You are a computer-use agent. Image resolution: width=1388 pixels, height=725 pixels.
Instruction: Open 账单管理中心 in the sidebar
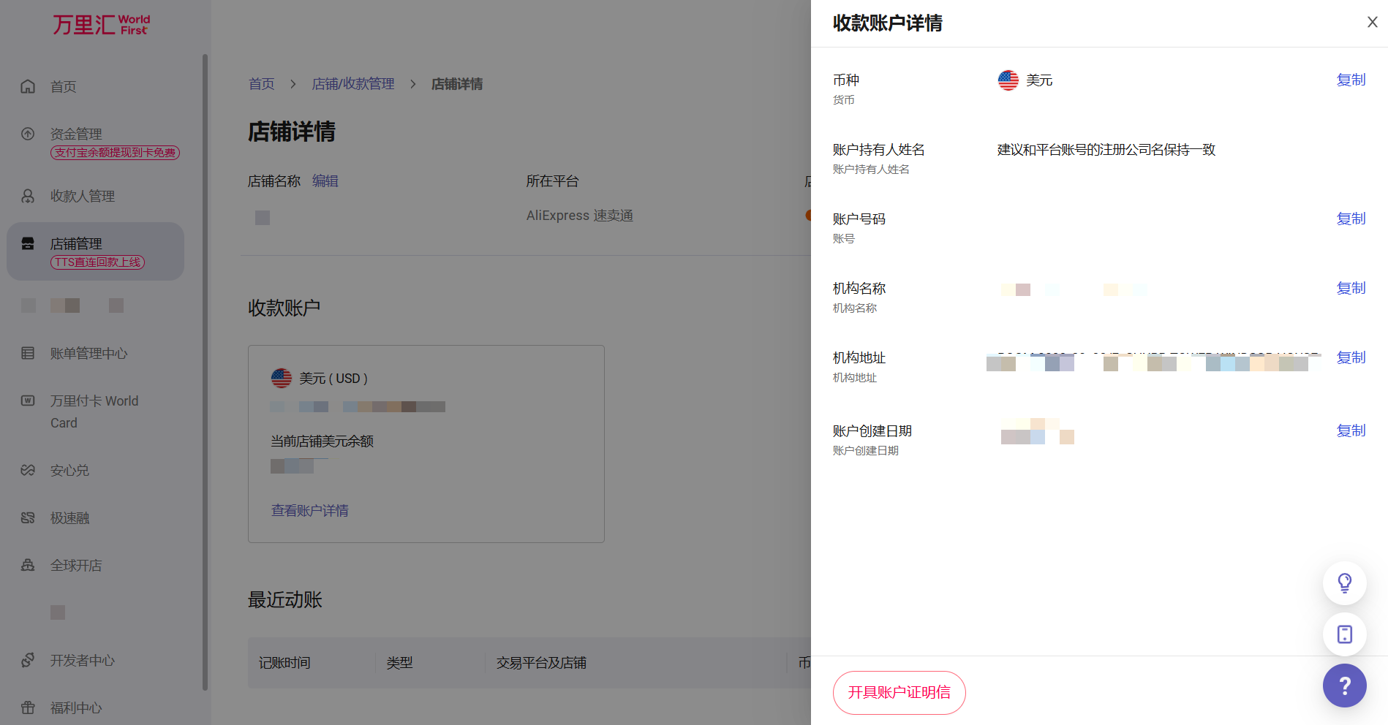point(88,353)
